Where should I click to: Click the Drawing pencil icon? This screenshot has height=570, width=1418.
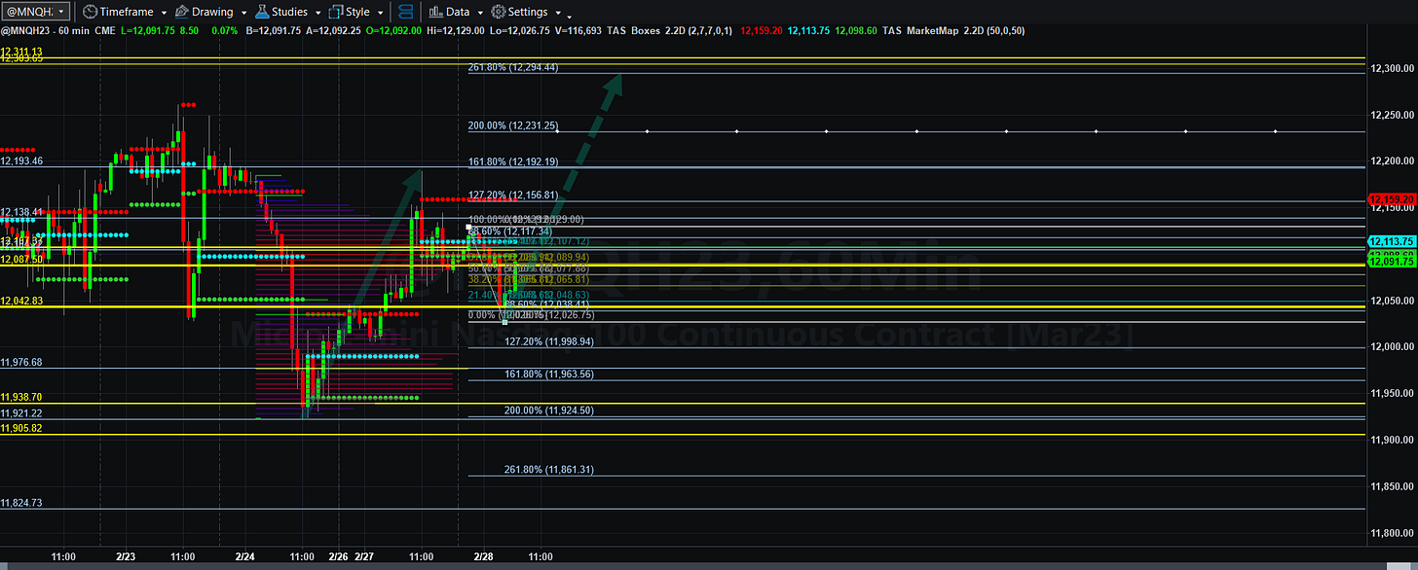pos(182,12)
